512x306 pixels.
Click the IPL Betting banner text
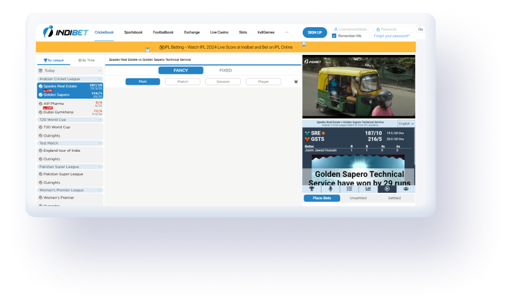click(226, 47)
